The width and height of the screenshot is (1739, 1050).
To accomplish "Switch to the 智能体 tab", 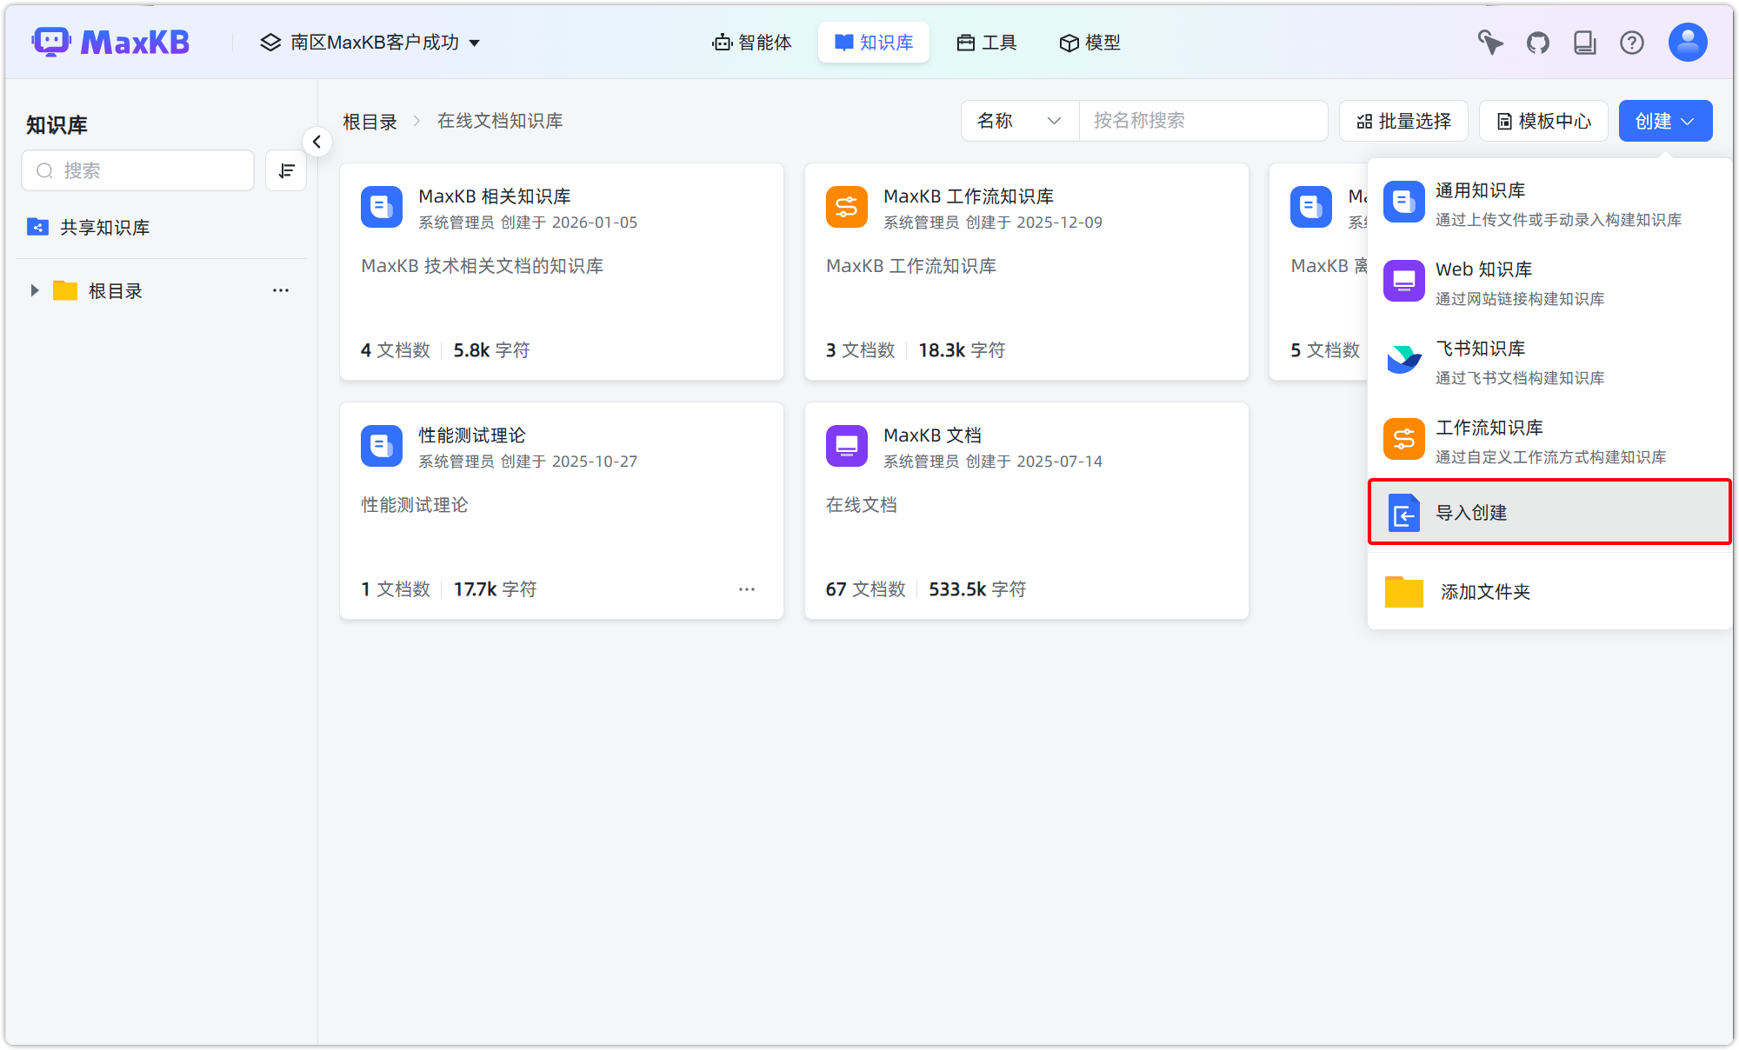I will tap(752, 43).
